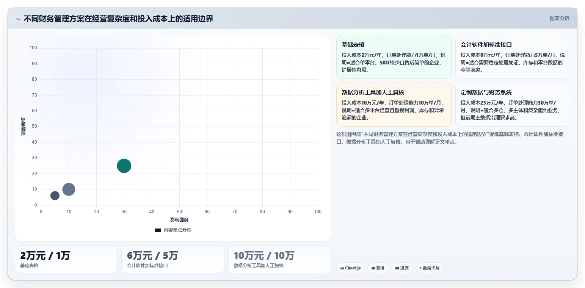Toggle the 内容重点分布 legend entry
The image size is (585, 288).
pyautogui.click(x=173, y=230)
